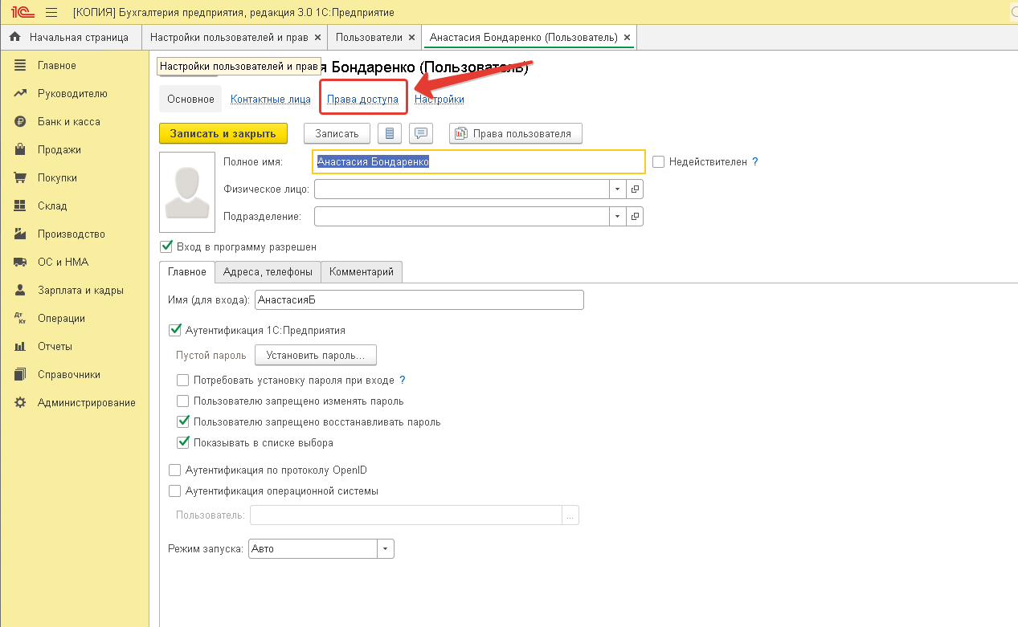Click the Режим запуска field showing Авто

click(313, 549)
